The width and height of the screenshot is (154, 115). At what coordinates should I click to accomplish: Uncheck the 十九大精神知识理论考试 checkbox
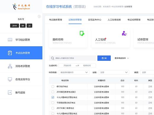tap(53, 97)
